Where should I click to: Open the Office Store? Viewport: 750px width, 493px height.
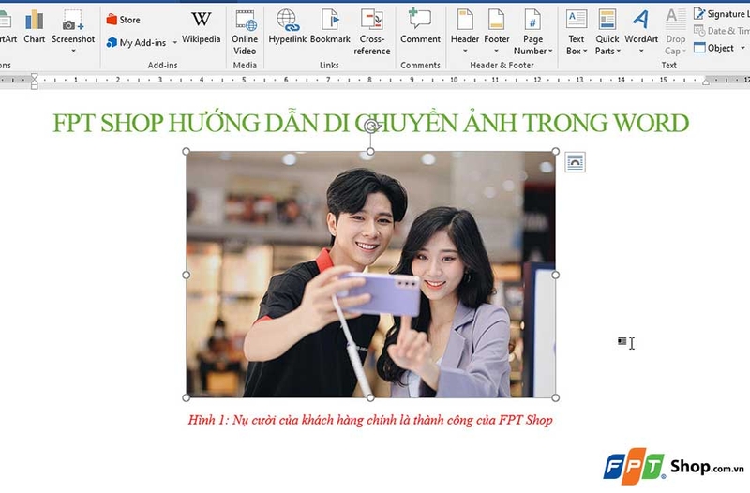pyautogui.click(x=124, y=20)
